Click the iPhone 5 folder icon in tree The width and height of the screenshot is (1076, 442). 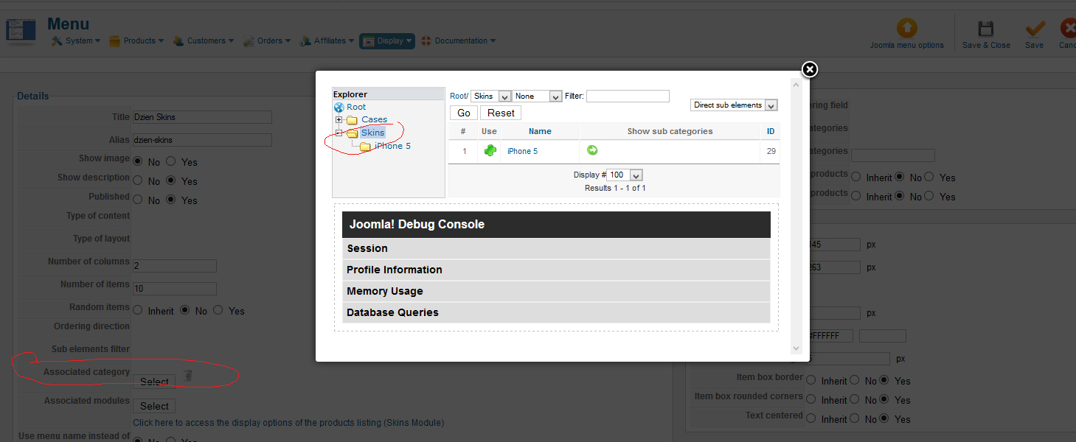[x=365, y=147]
